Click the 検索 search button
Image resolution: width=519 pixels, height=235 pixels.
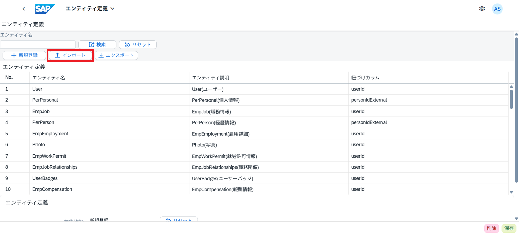tap(97, 45)
